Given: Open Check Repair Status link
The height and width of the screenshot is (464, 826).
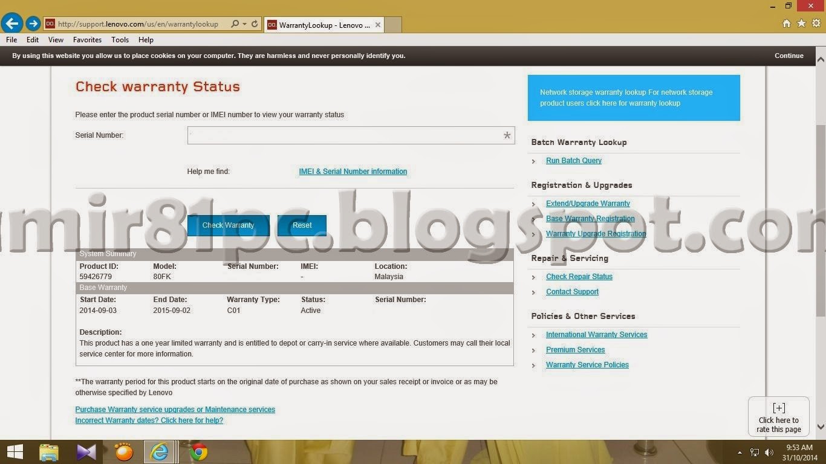Looking at the screenshot, I should 579,277.
